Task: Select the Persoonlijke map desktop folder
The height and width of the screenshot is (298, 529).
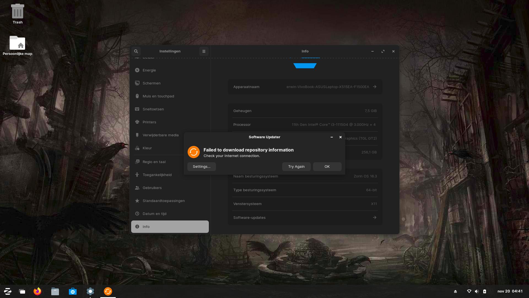Action: click(17, 46)
